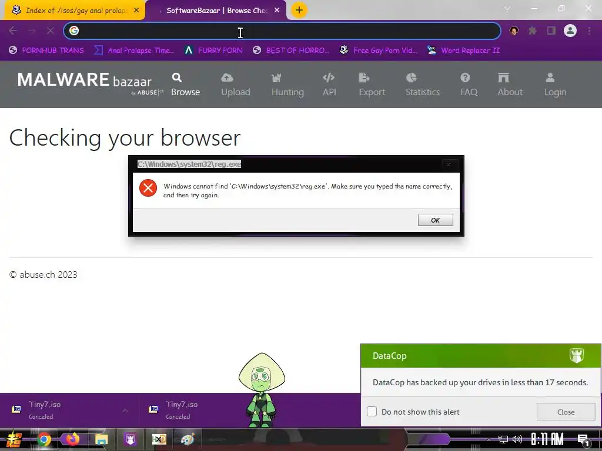The width and height of the screenshot is (602, 451).
Task: Close the SoftwareBazaar tab
Action: (277, 11)
